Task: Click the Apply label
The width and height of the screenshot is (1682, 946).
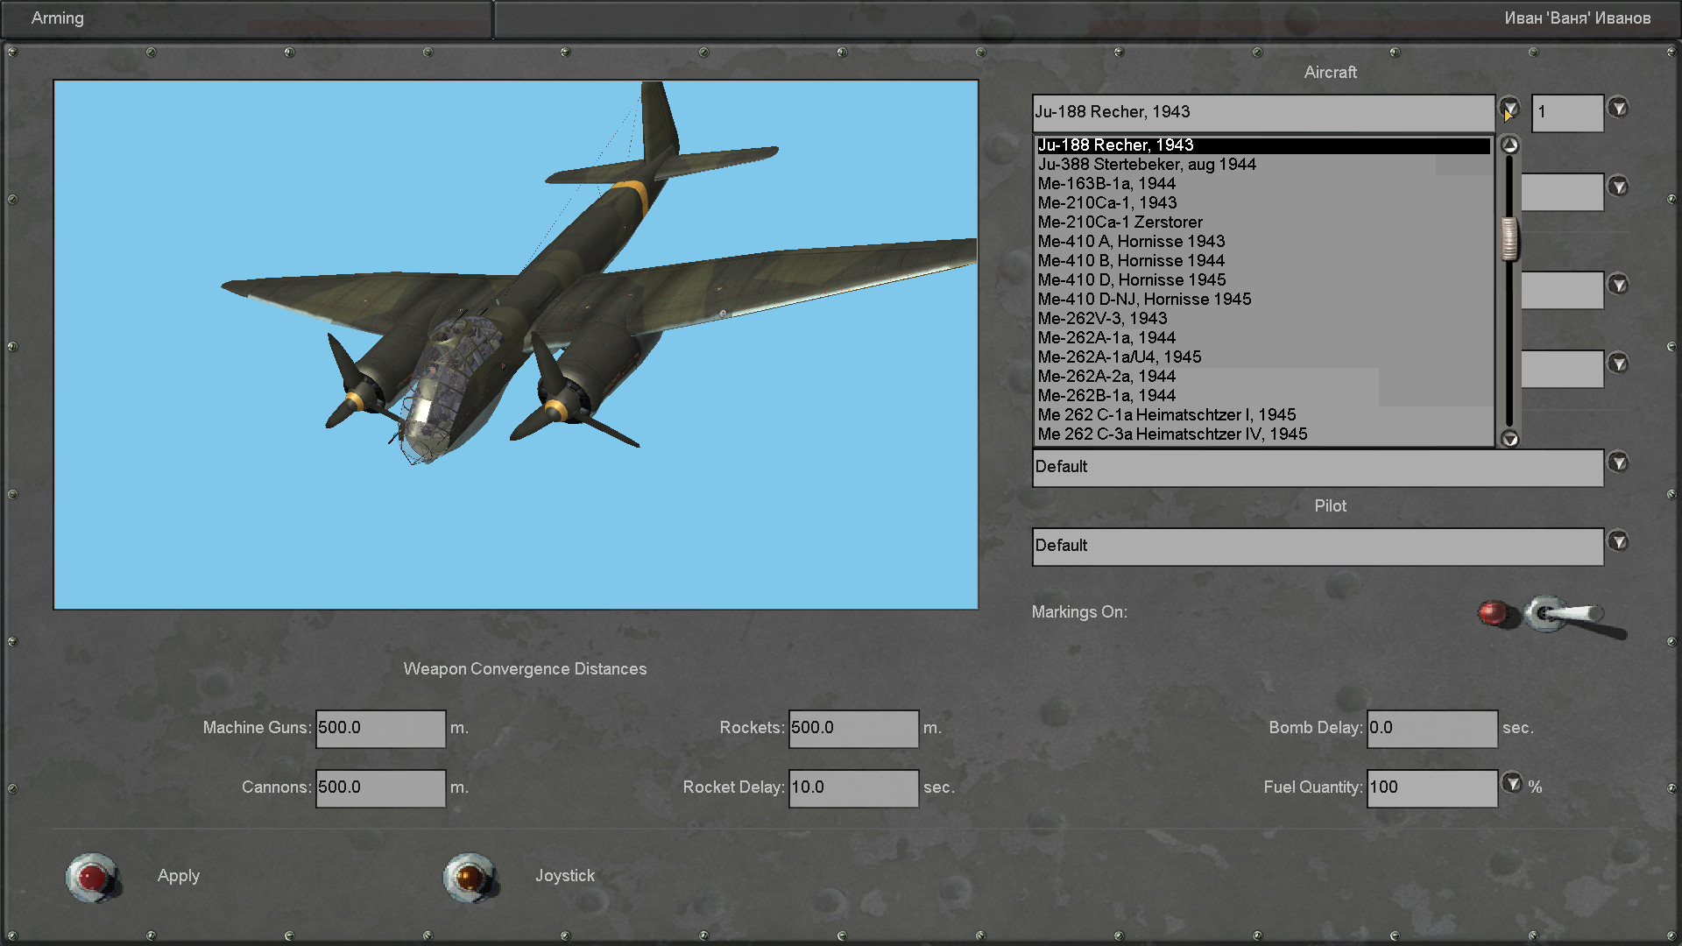Action: [x=179, y=876]
